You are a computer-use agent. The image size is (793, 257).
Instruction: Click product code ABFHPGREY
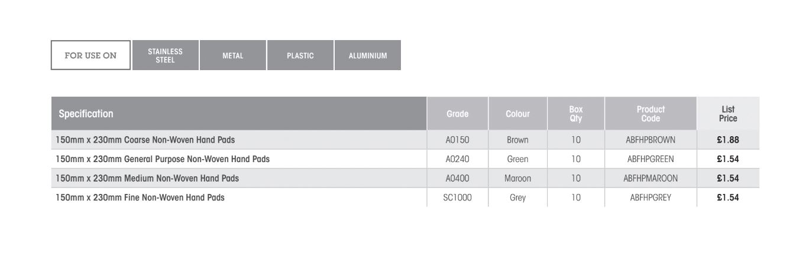[650, 197]
